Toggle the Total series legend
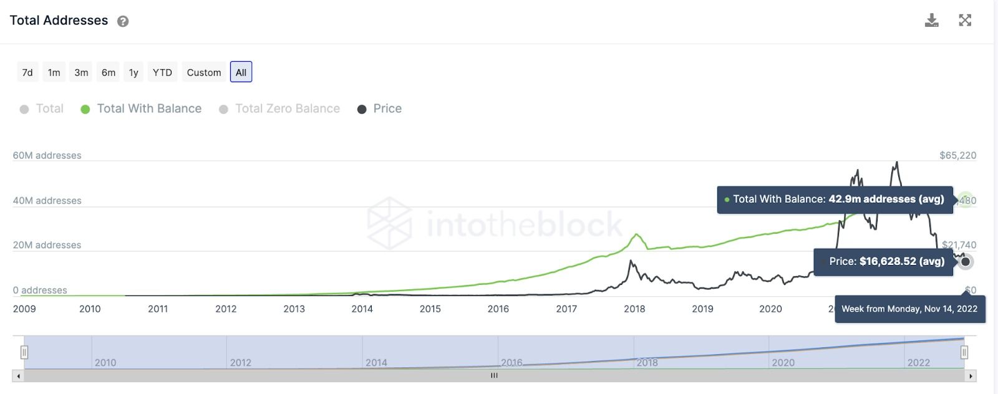 (x=42, y=108)
